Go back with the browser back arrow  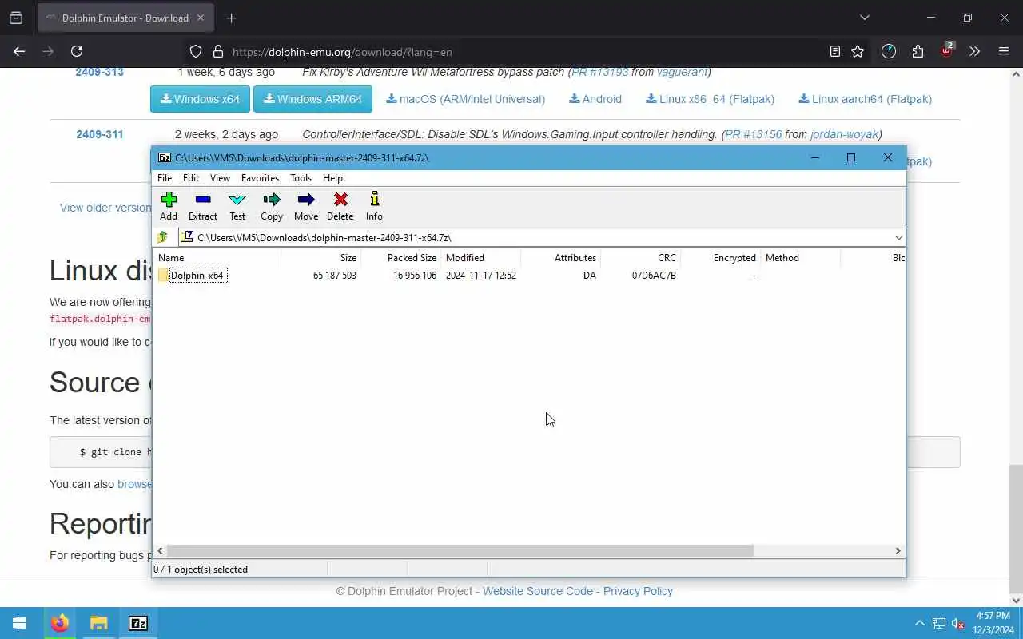[19, 51]
